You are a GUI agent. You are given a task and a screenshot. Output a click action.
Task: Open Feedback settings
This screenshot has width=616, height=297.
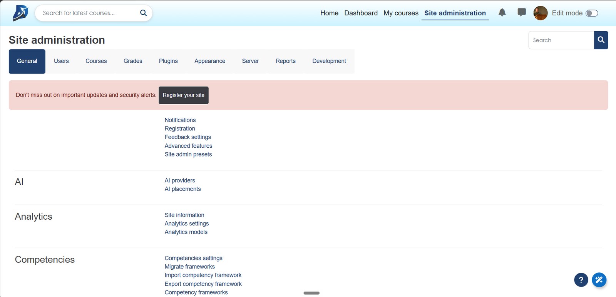pyautogui.click(x=188, y=137)
